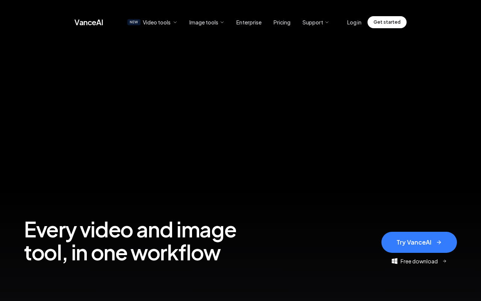Click the arrow icon inside Try VanceAI
This screenshot has height=301, width=481.
tap(439, 242)
